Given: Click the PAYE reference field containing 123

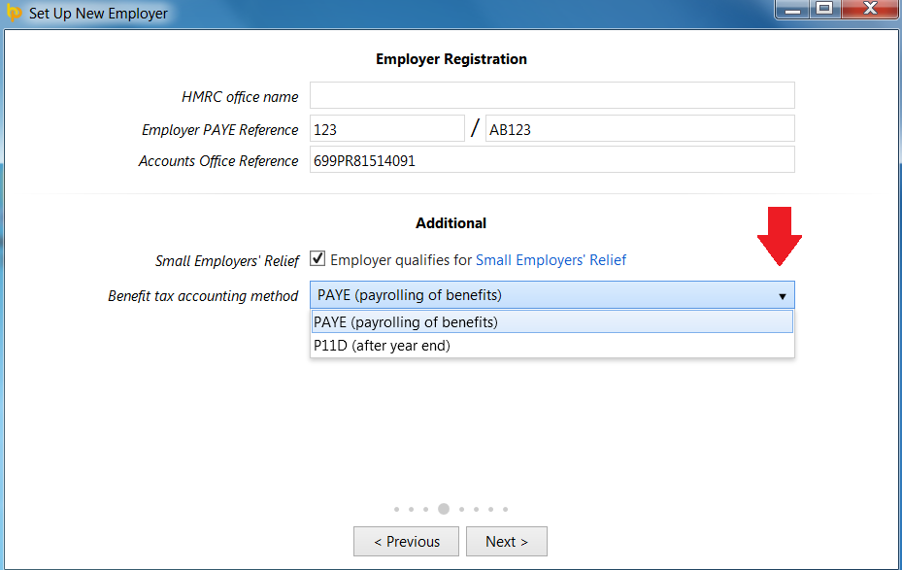Looking at the screenshot, I should pos(387,129).
